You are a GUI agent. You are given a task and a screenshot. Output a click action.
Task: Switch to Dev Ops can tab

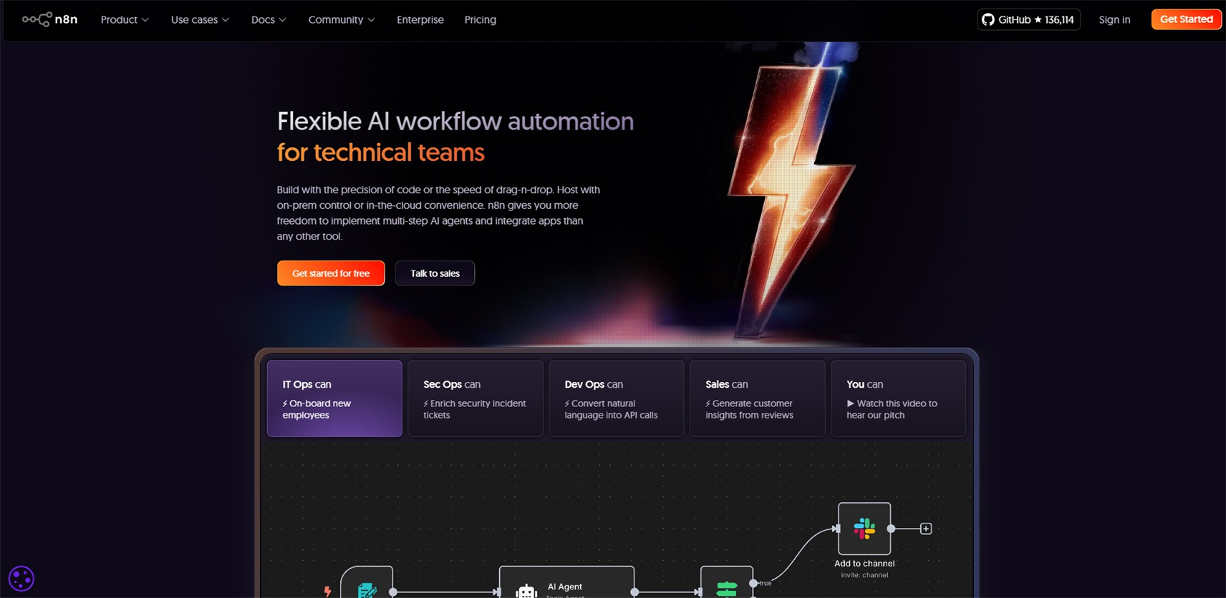coord(617,398)
